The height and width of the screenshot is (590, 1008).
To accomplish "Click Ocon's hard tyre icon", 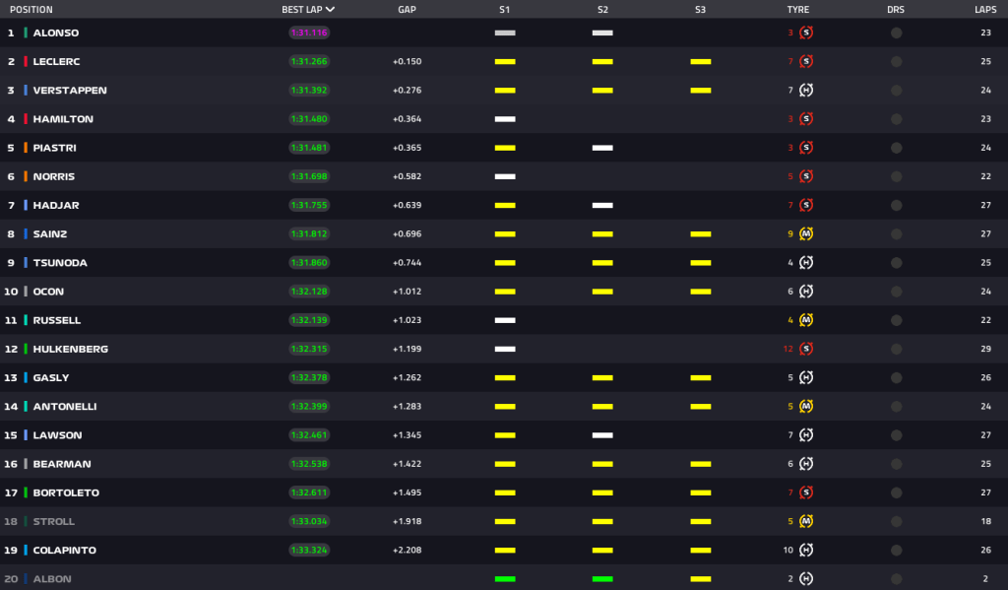I will 805,292.
